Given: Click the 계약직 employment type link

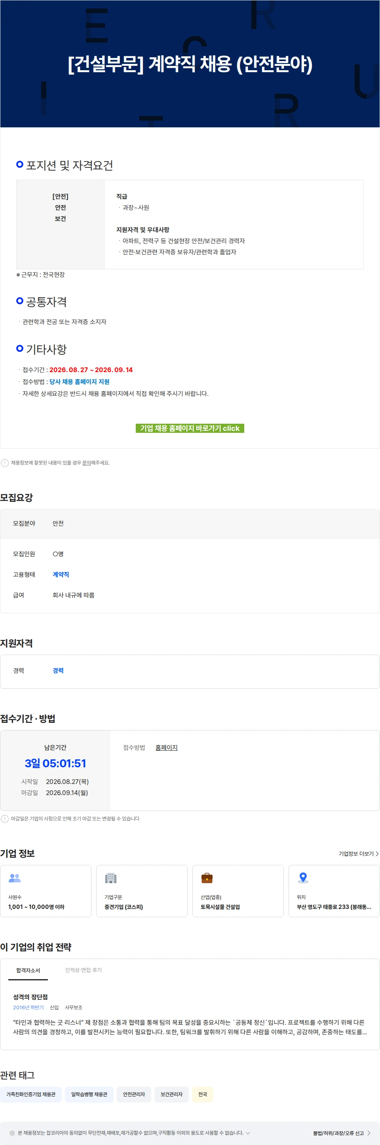Looking at the screenshot, I should (x=61, y=574).
